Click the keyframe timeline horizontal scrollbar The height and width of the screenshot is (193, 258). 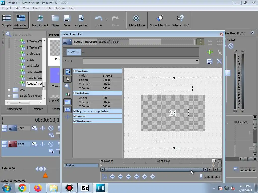pyautogui.click(x=154, y=170)
